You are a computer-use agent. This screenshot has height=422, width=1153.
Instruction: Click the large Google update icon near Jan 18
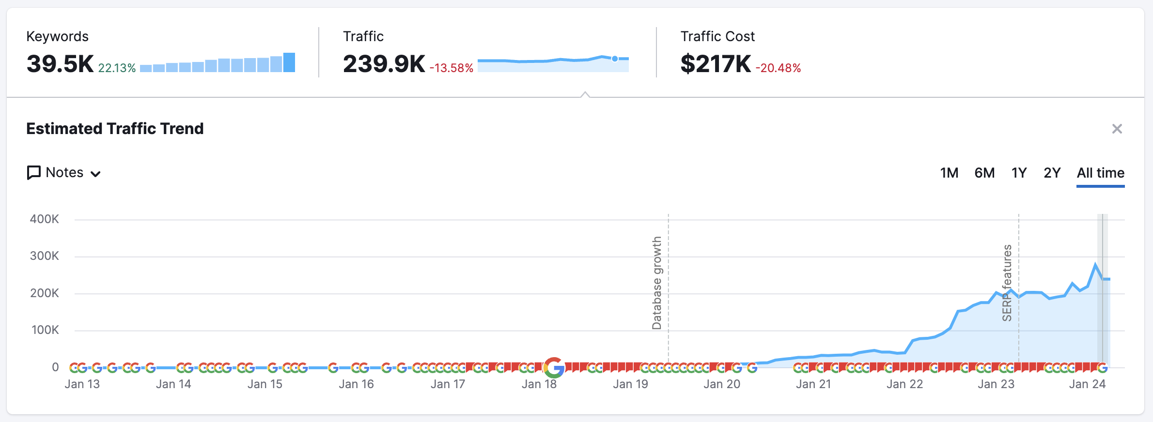coord(554,368)
